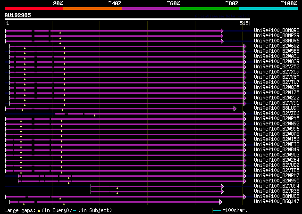Click the arrowhead ending the B8MUC8 alignment
302x214 pixels.
(x=244, y=197)
